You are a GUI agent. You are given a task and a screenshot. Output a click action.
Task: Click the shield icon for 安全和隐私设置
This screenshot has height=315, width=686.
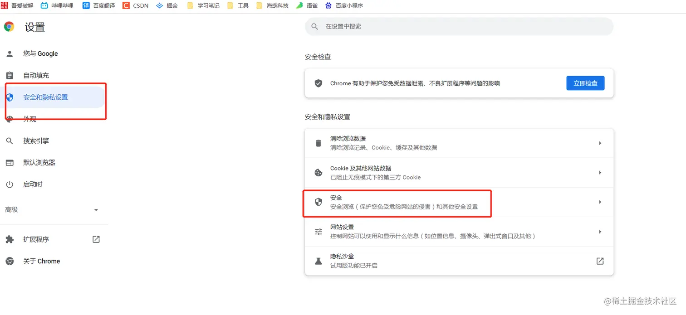(10, 97)
